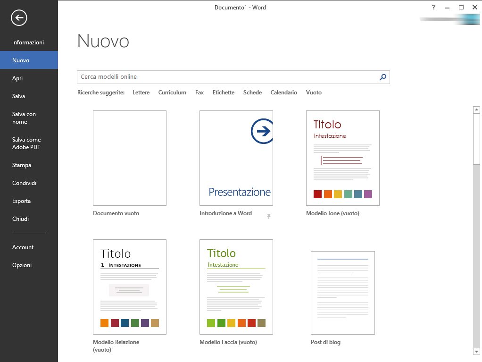Image resolution: width=482 pixels, height=362 pixels.
Task: Click the scrollbar up arrow
Action: tap(476, 110)
